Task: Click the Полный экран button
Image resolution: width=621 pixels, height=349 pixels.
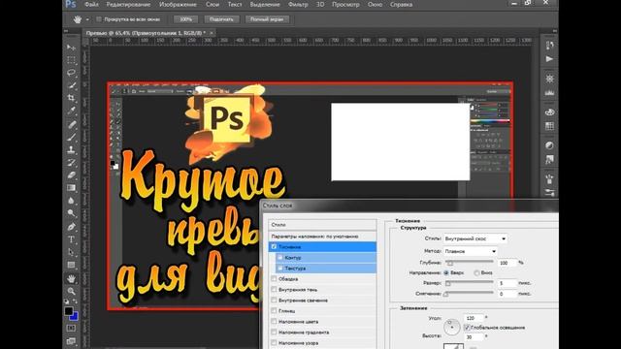Action: 267,19
